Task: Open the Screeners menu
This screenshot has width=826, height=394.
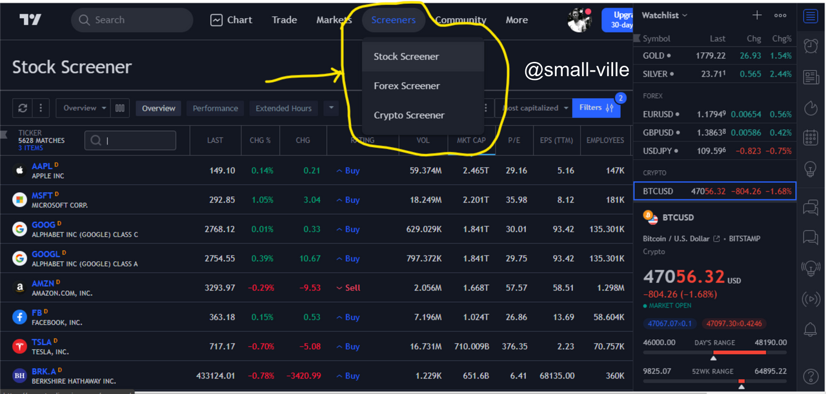Action: pyautogui.click(x=394, y=20)
